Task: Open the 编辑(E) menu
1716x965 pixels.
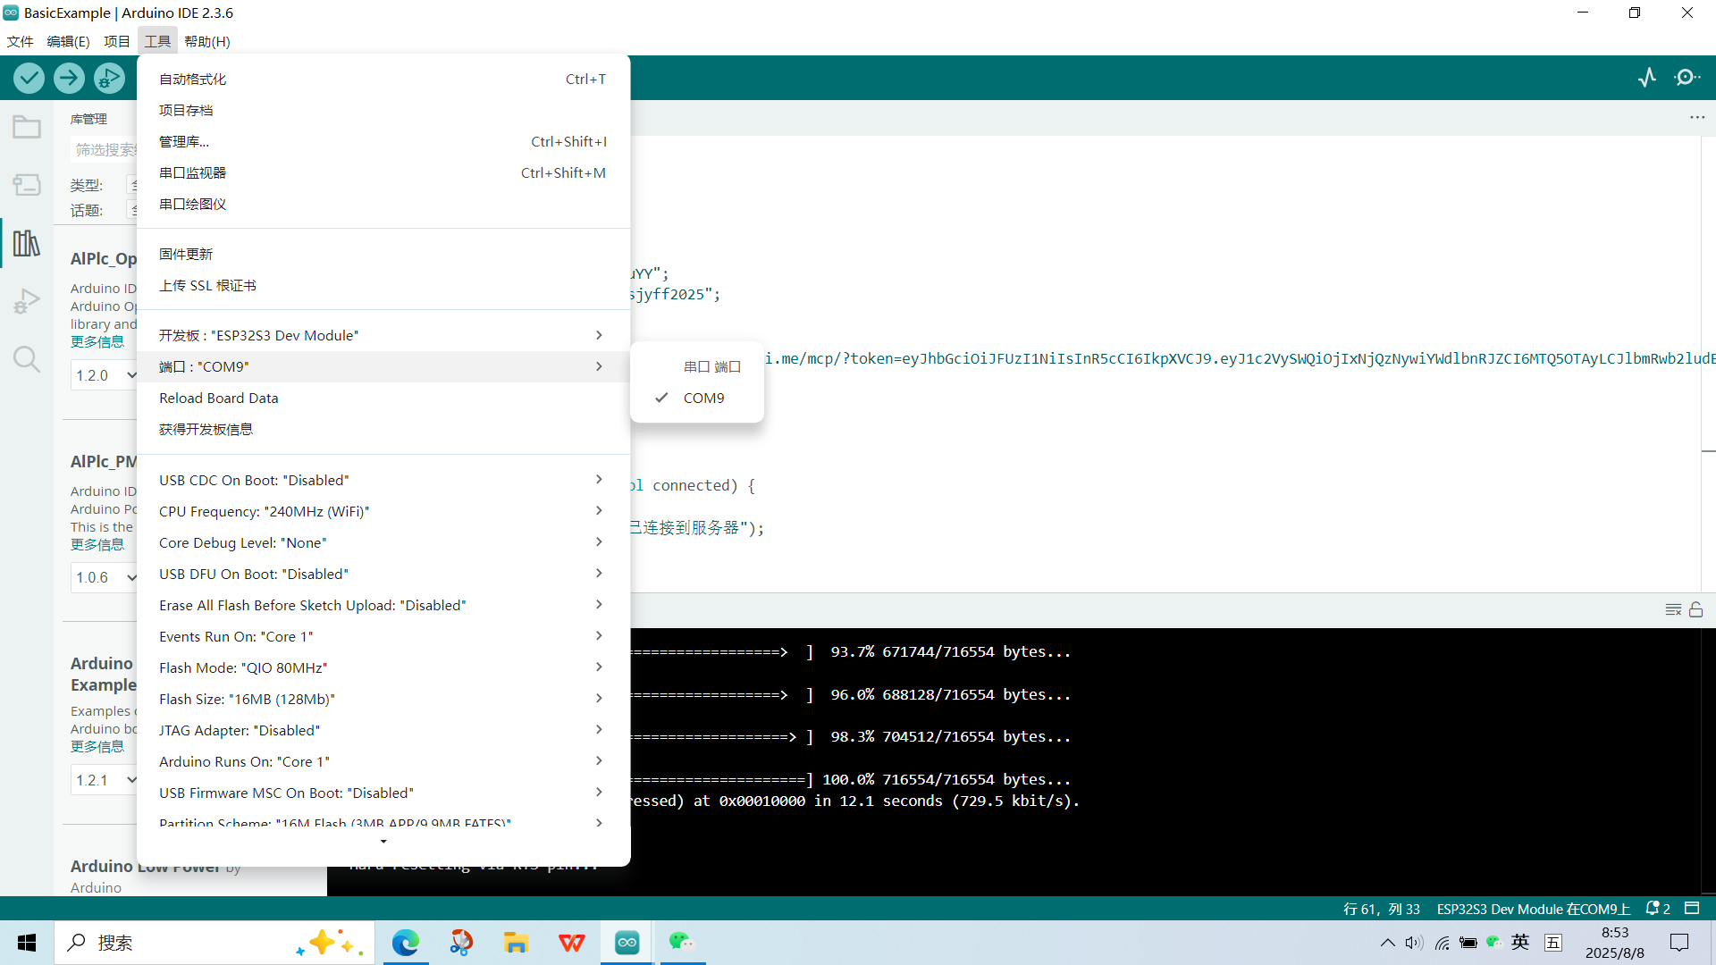Action: pos(68,41)
